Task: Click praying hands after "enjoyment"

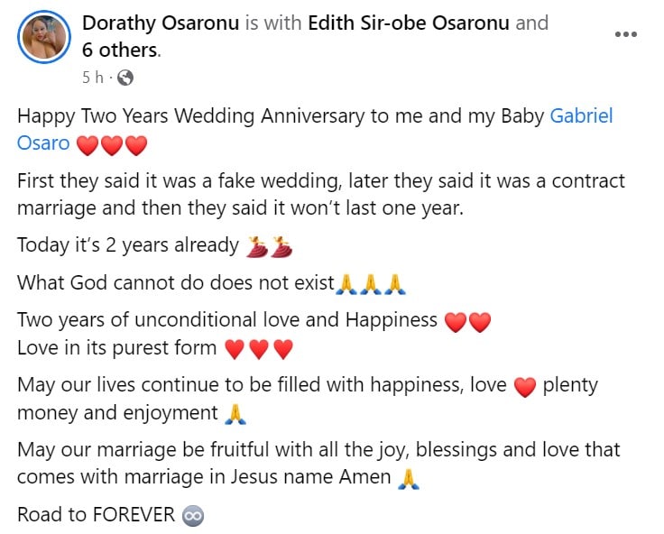Action: point(234,414)
